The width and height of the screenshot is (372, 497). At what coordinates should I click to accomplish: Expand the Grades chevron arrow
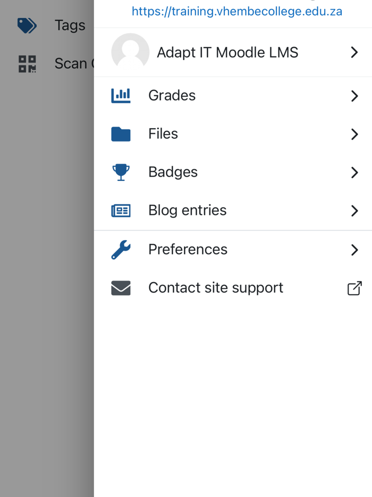pos(354,96)
